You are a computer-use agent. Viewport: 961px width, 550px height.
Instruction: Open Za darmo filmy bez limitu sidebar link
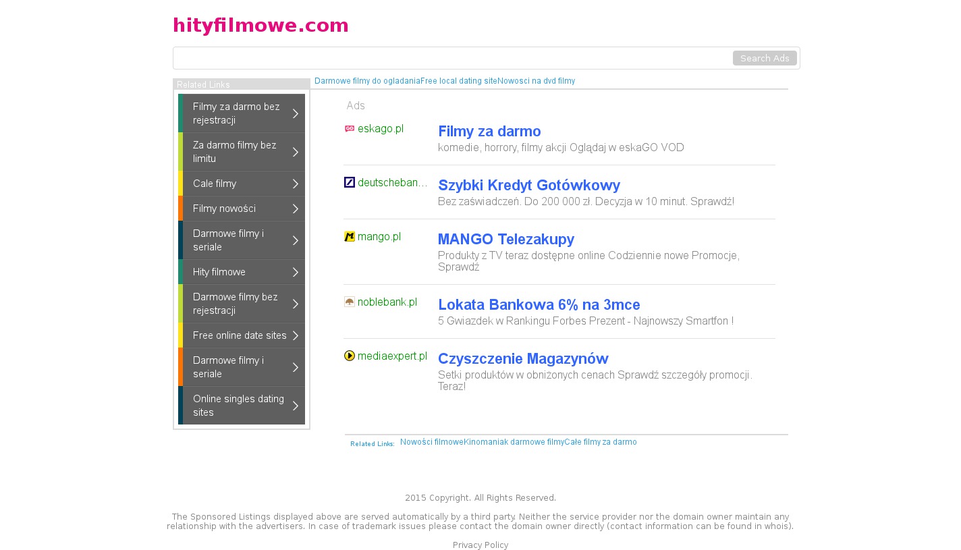pos(242,152)
